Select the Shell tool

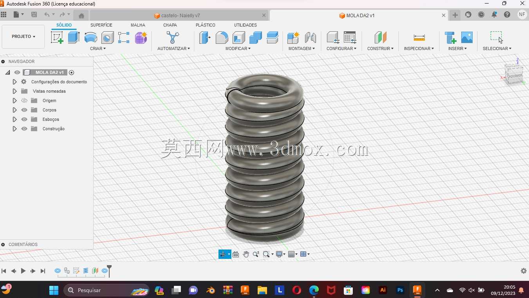coord(239,38)
